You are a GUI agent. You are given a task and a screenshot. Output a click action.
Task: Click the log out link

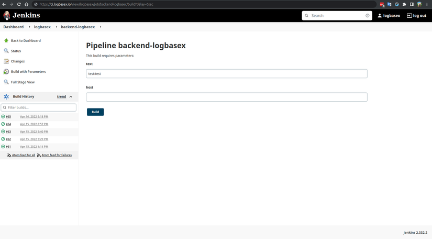(417, 16)
